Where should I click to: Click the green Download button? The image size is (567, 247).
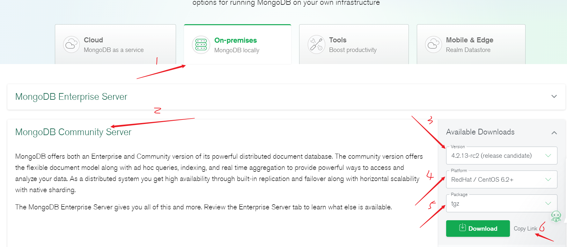click(478, 229)
